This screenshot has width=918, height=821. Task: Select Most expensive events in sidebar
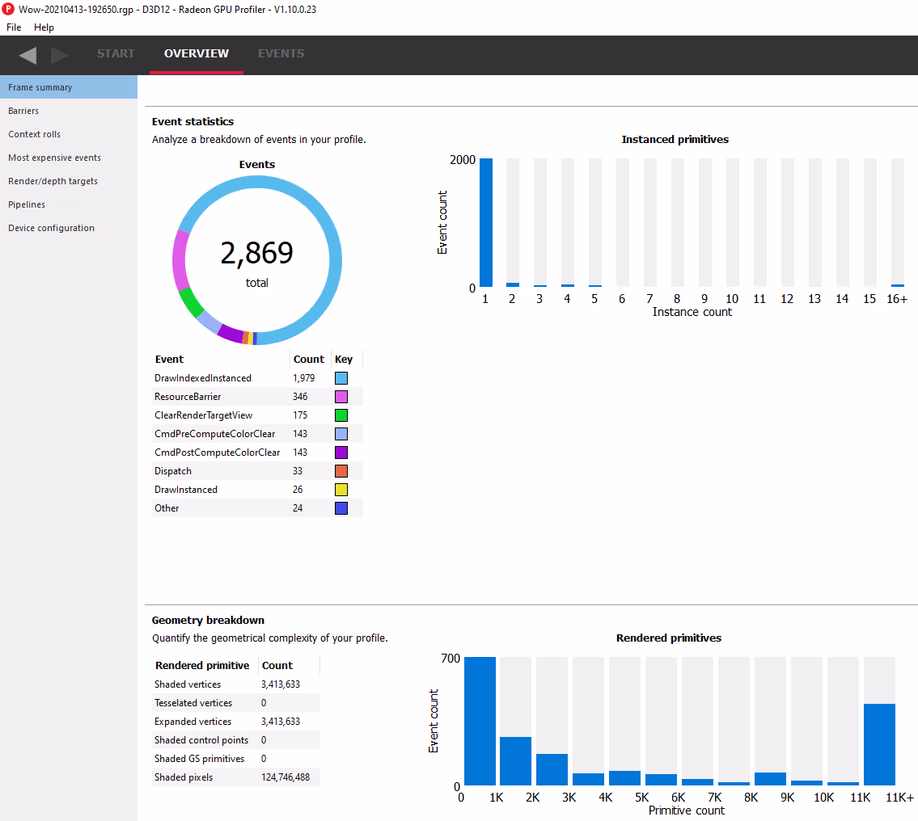click(x=54, y=158)
